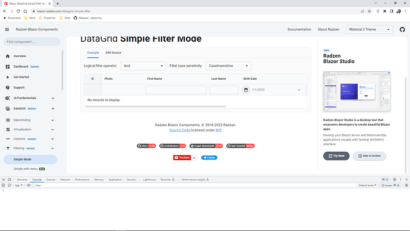
Task: Focus the Find component search box
Action: (x=32, y=42)
